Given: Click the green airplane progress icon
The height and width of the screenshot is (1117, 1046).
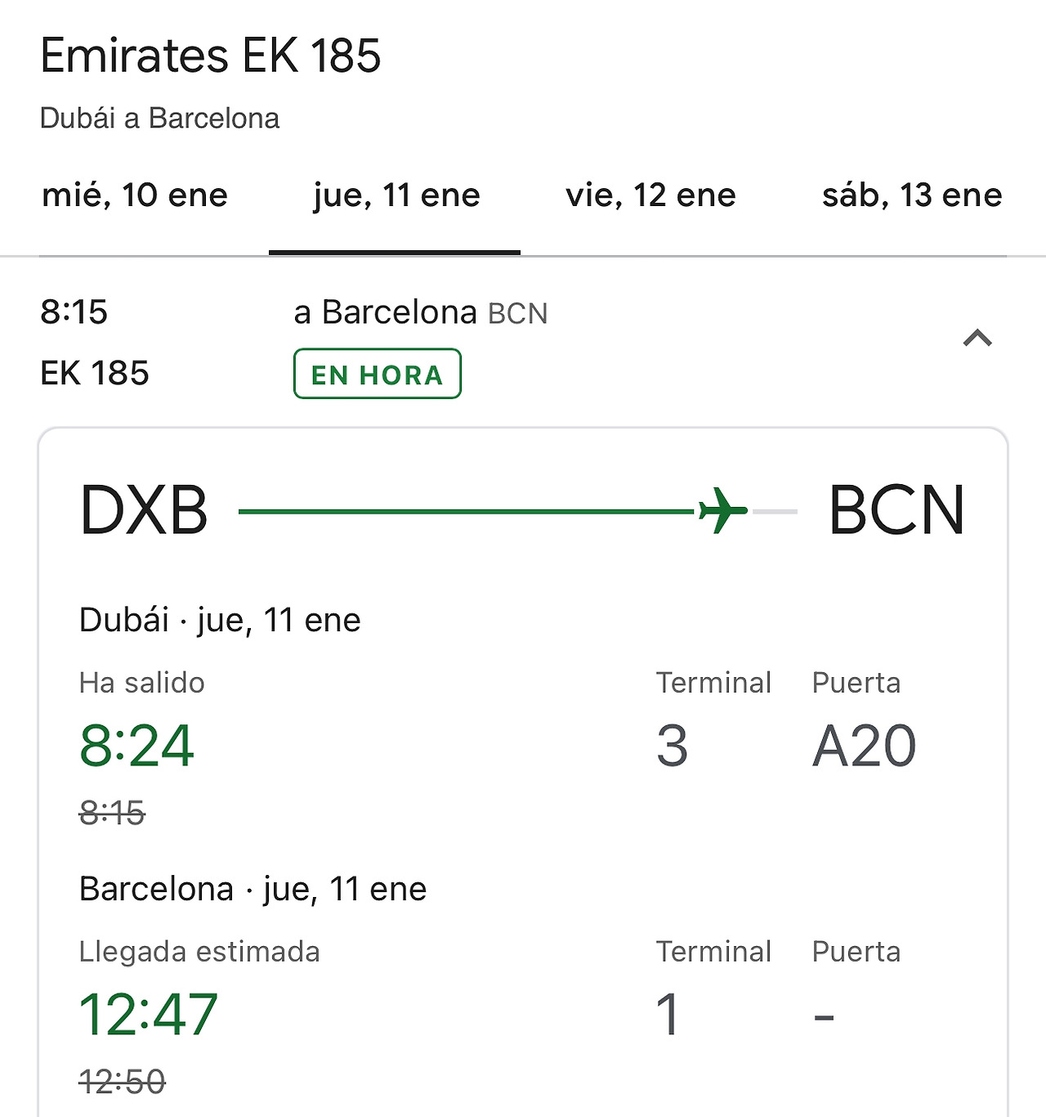Looking at the screenshot, I should [723, 511].
